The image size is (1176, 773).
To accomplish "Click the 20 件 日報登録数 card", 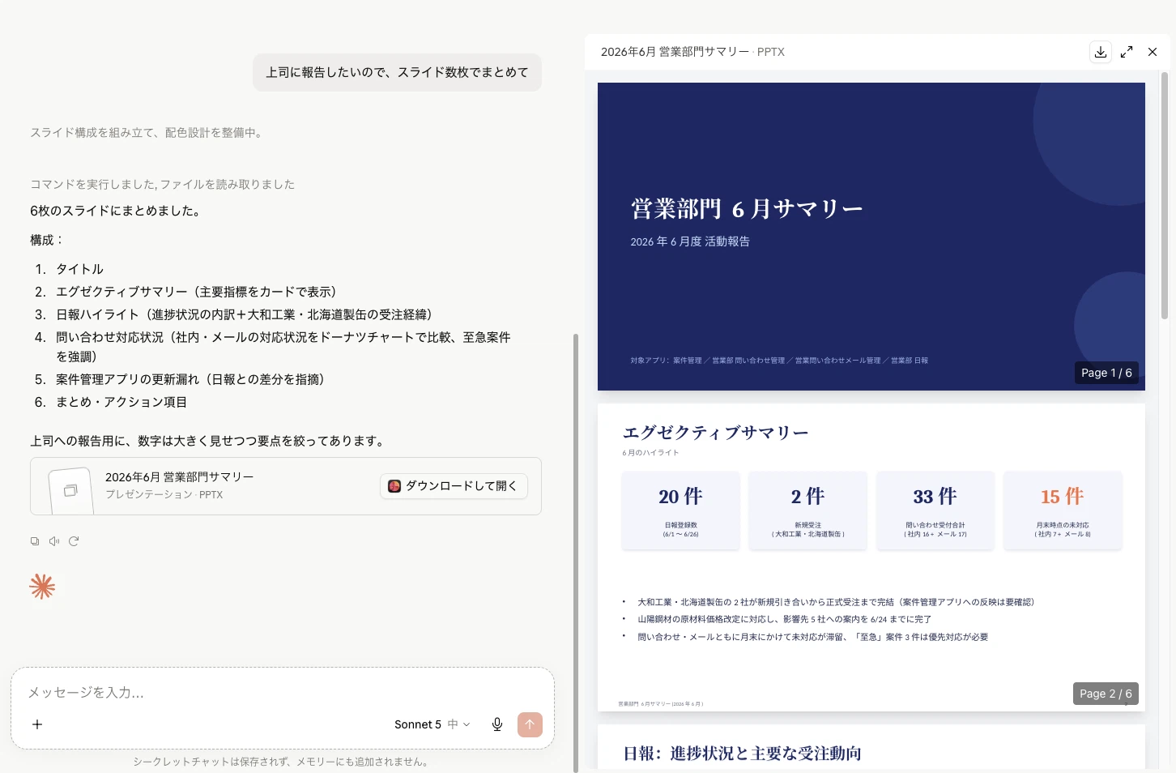I will tap(680, 510).
